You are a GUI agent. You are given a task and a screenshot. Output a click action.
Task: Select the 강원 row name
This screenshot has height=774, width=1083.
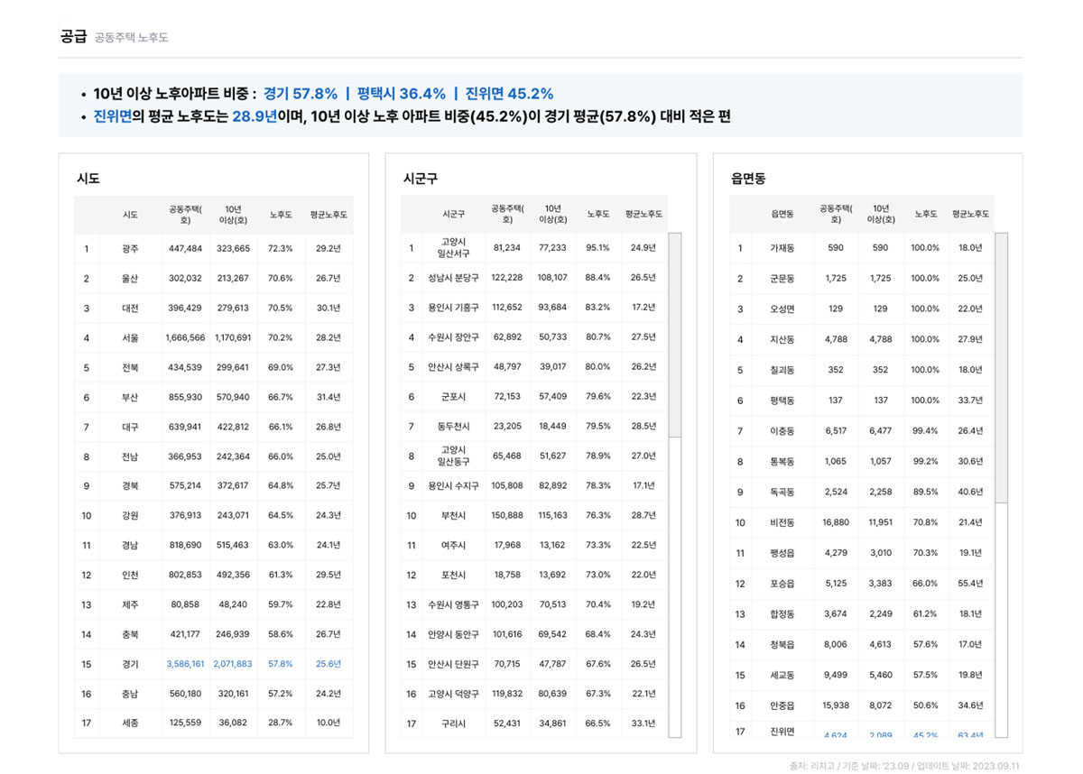131,515
